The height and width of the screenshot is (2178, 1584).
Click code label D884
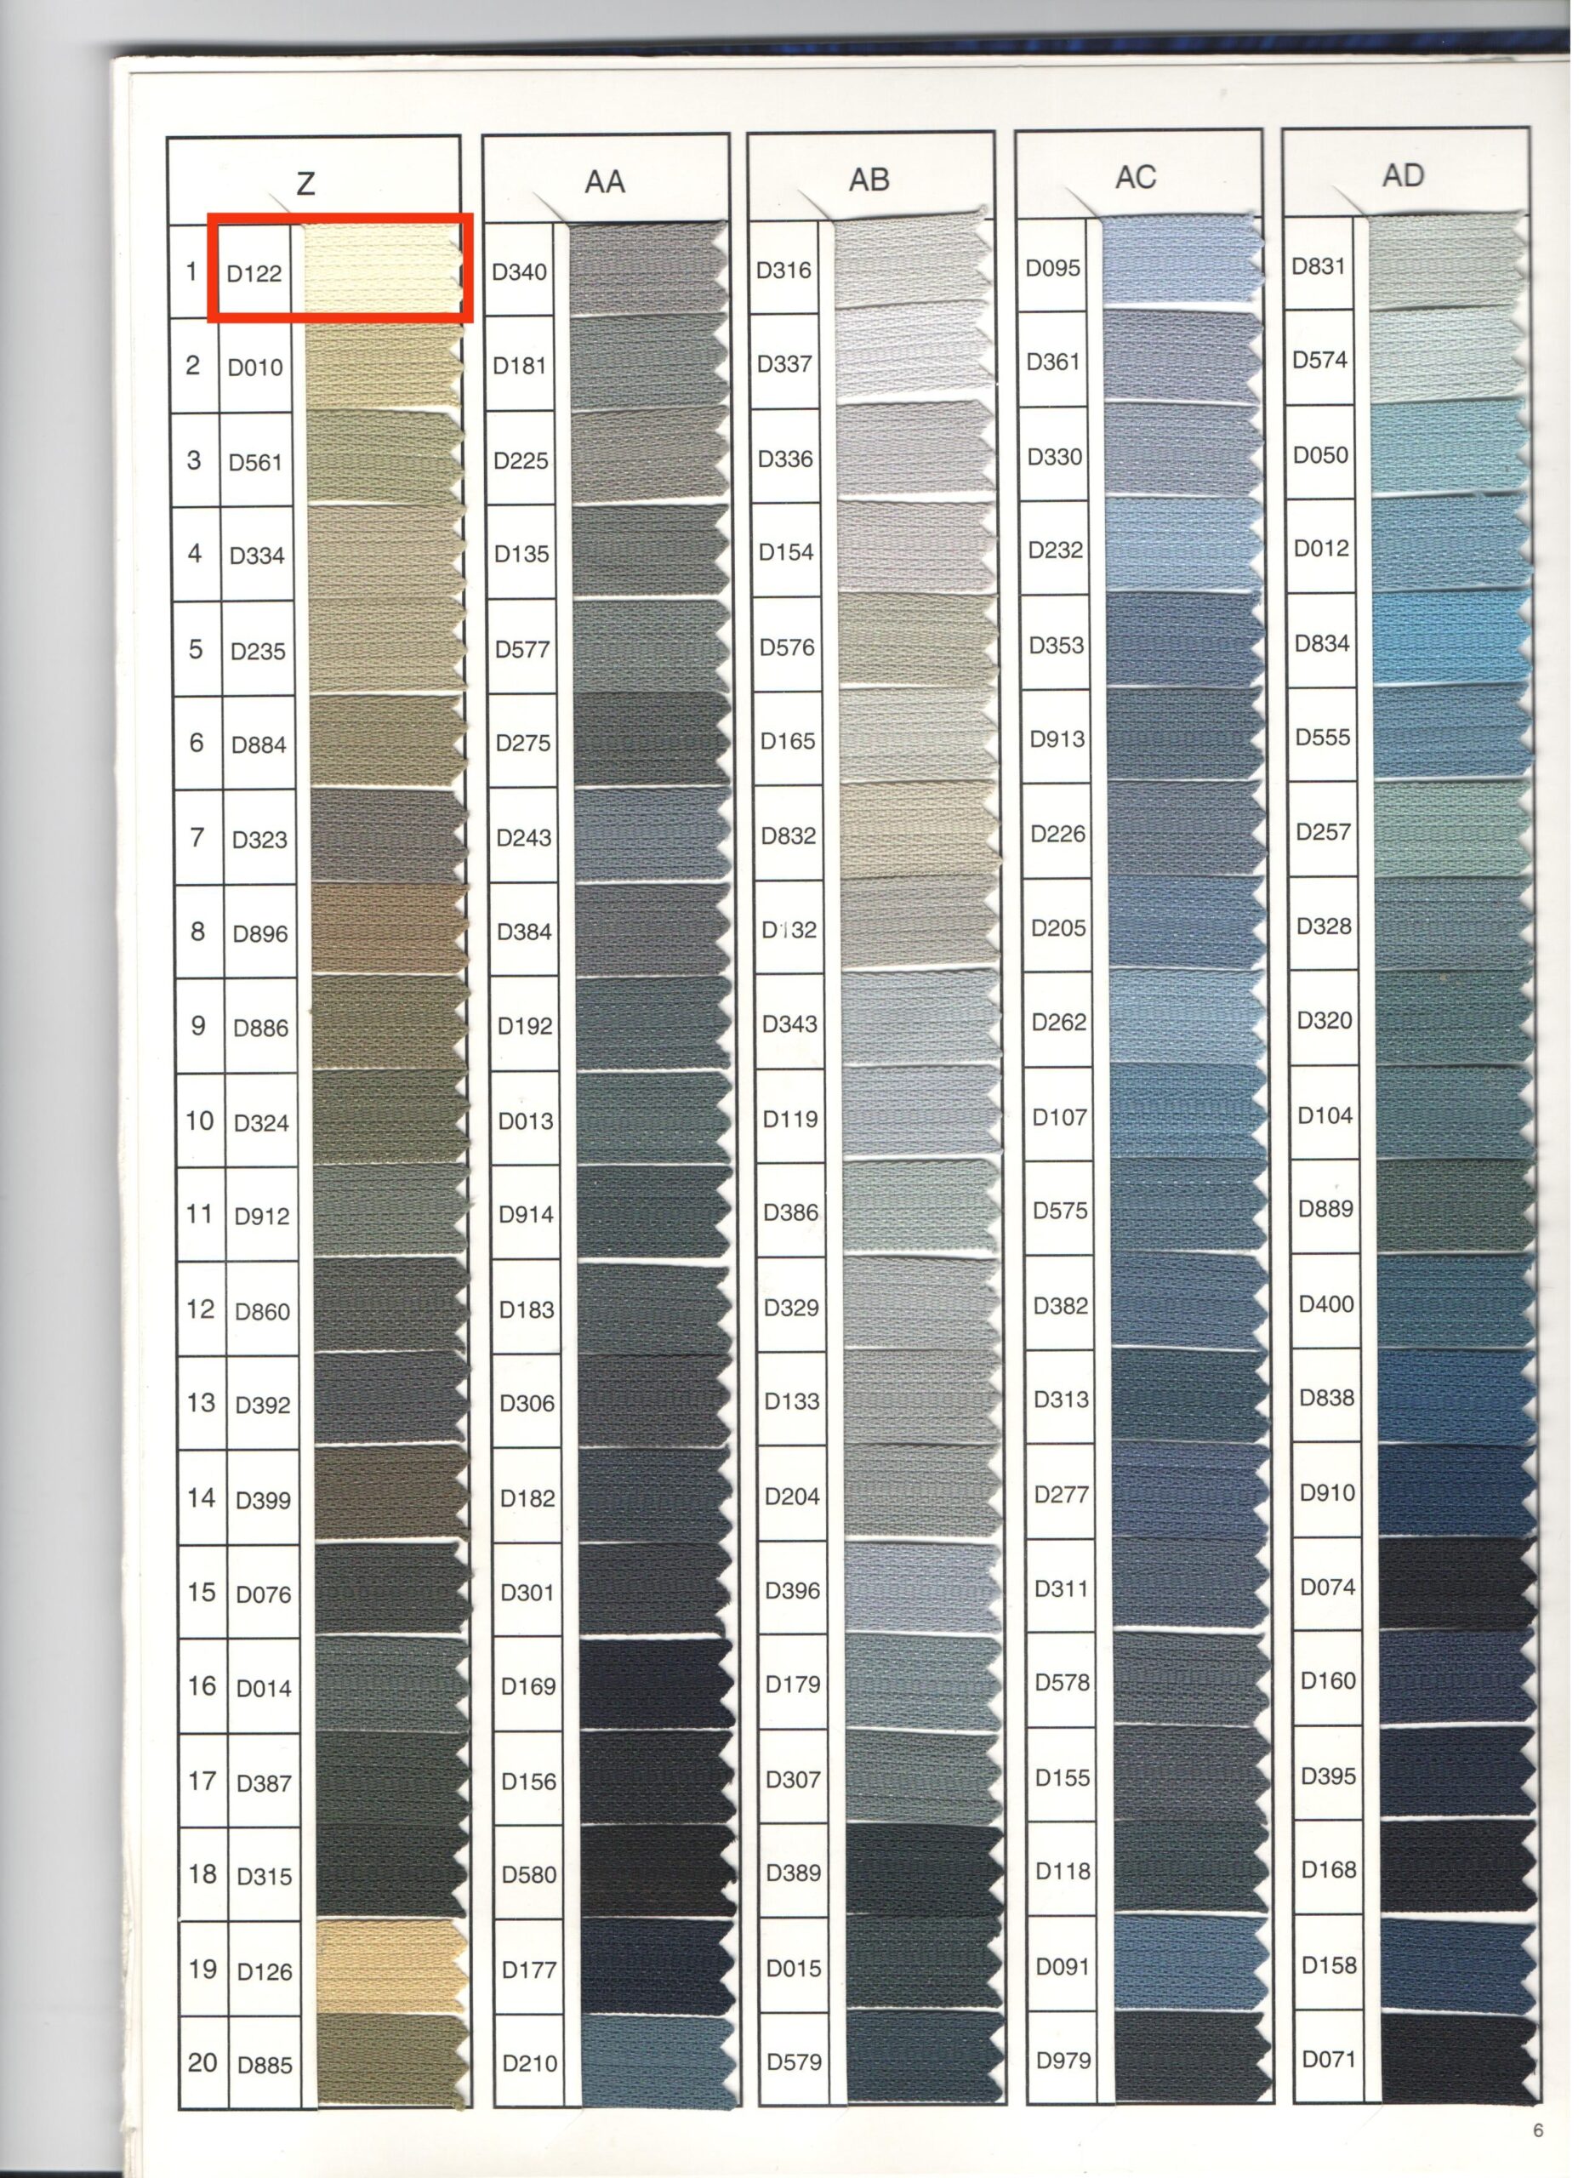(x=259, y=744)
